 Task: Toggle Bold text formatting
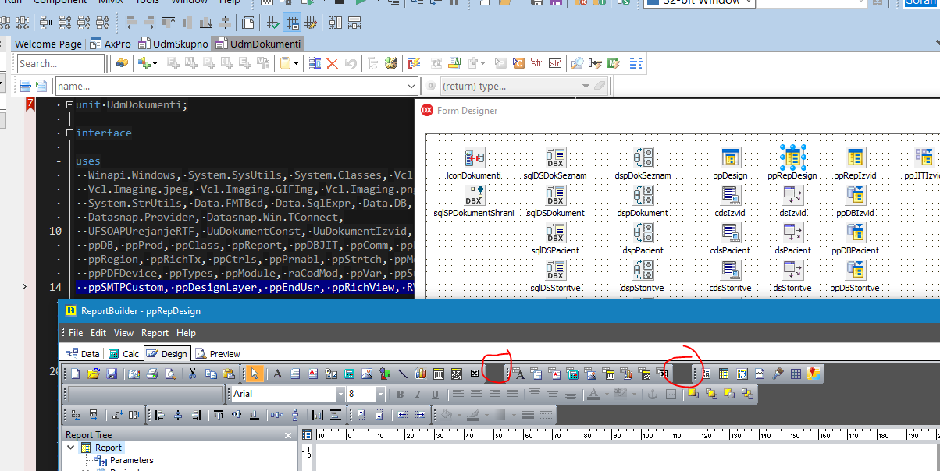401,395
